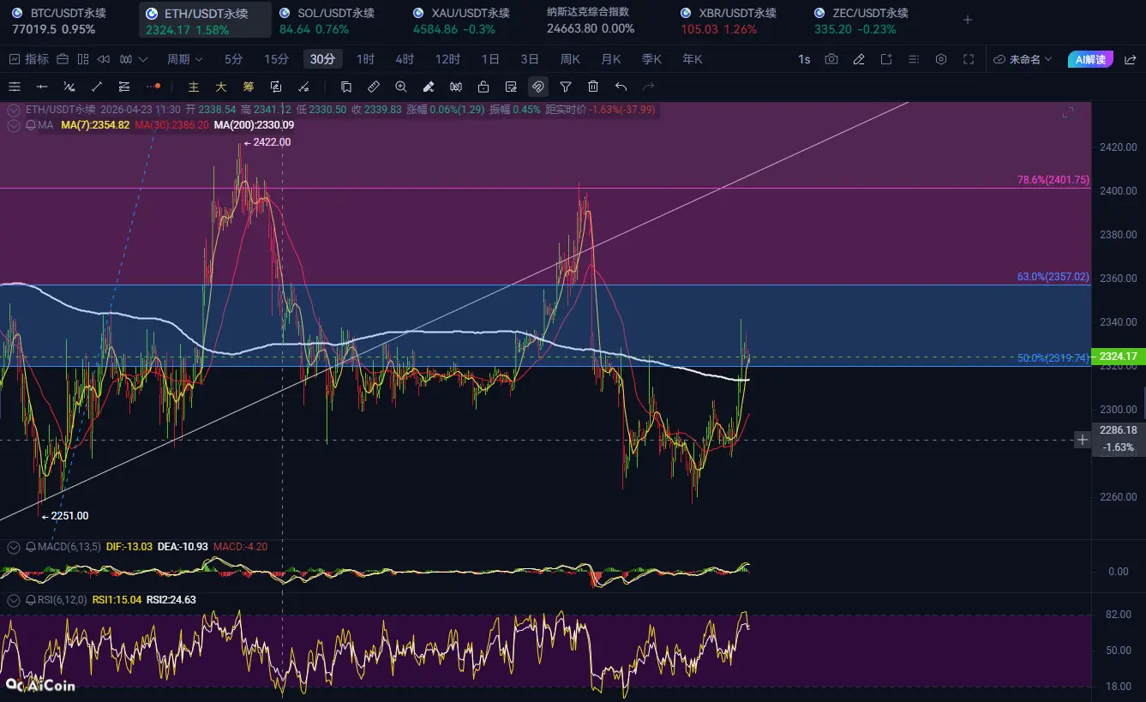1146x702 pixels.
Task: Click the candlestick compare icon in drawing bar
Action: pyautogui.click(x=456, y=87)
